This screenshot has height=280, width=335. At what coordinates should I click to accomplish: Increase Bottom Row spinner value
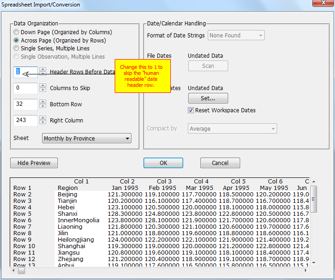[x=43, y=102]
